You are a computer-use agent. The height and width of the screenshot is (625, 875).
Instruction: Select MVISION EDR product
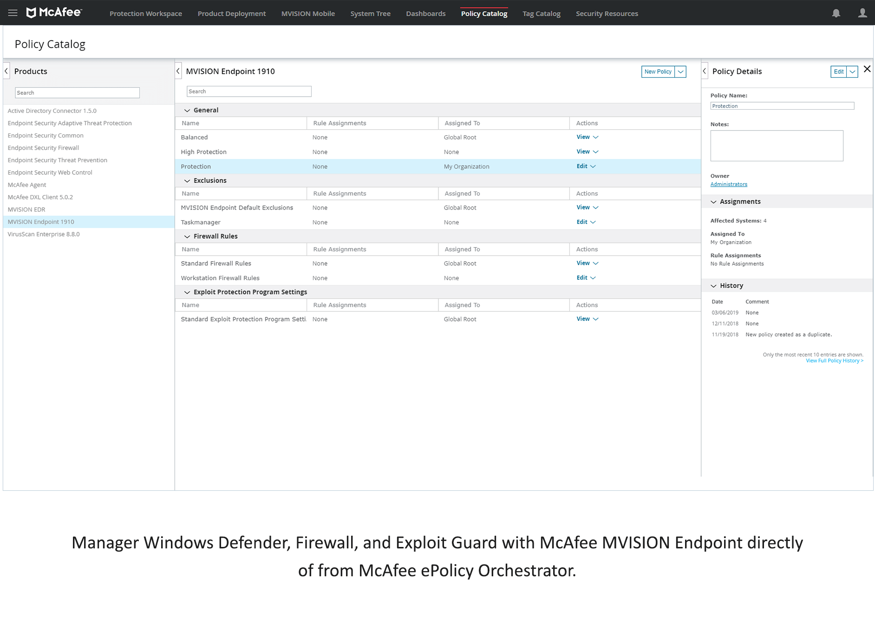coord(26,209)
